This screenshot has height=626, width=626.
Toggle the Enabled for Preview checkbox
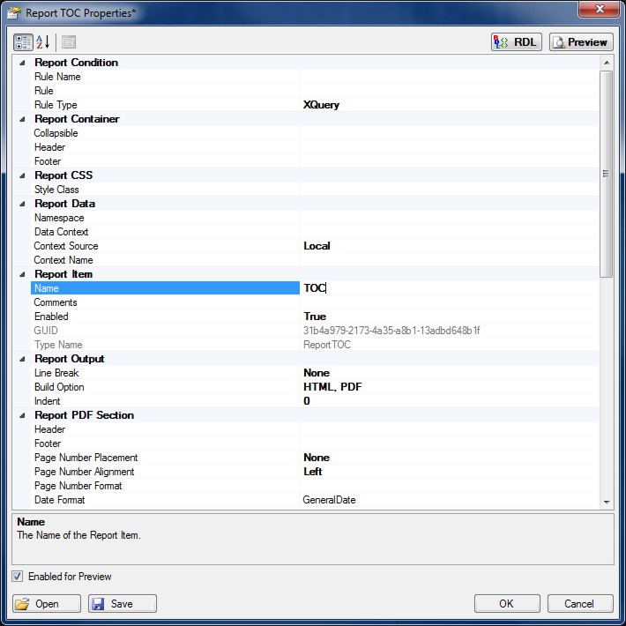click(18, 577)
